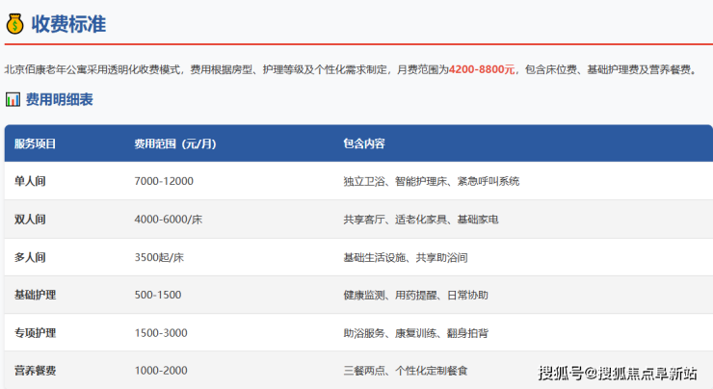The height and width of the screenshot is (389, 713).
Task: Click the 4000-6000/床 price cell
Action: 168,220
